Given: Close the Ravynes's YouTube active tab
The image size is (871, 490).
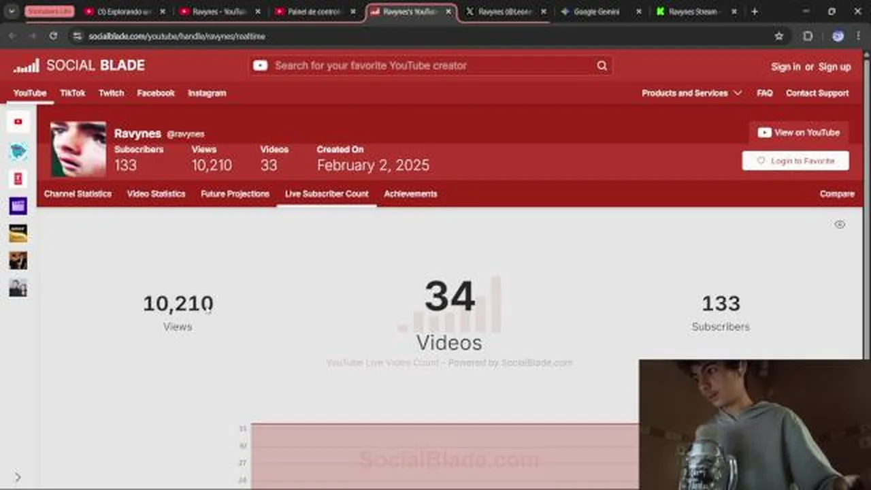Looking at the screenshot, I should click(x=448, y=12).
